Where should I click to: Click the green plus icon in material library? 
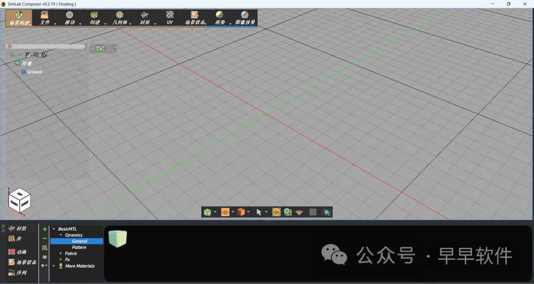(44, 229)
